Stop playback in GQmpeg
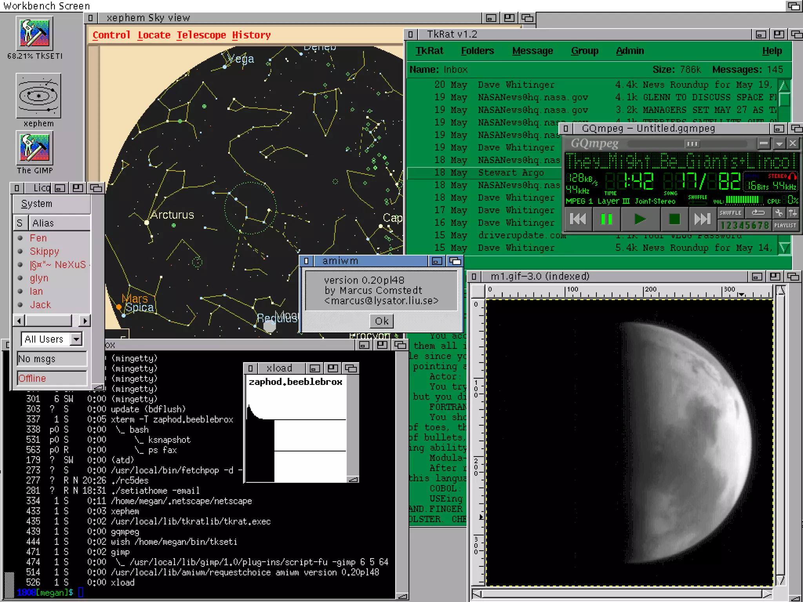803x602 pixels. [x=674, y=219]
